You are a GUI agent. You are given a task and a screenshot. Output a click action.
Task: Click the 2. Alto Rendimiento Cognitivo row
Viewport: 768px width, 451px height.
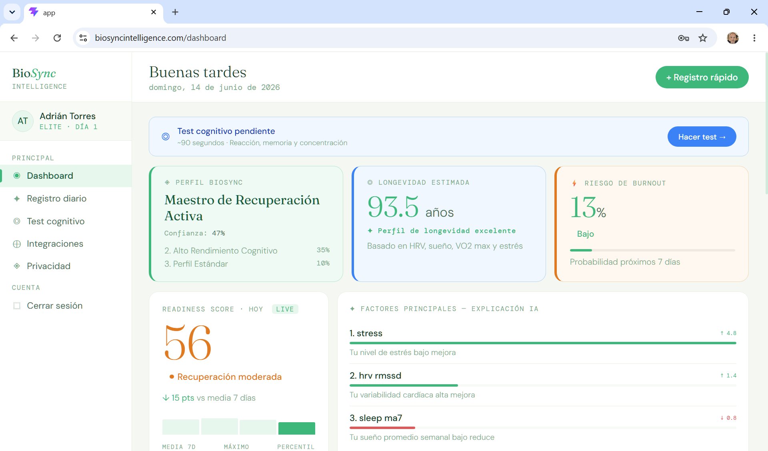click(247, 251)
